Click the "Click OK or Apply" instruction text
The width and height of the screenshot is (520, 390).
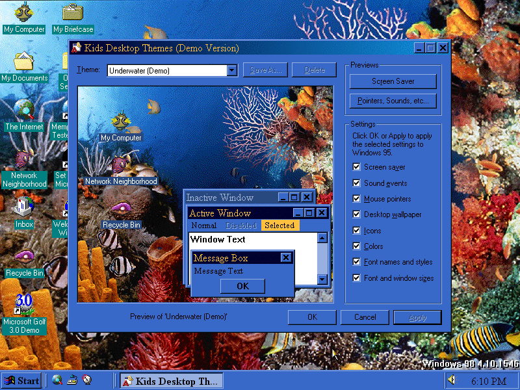[x=392, y=144]
